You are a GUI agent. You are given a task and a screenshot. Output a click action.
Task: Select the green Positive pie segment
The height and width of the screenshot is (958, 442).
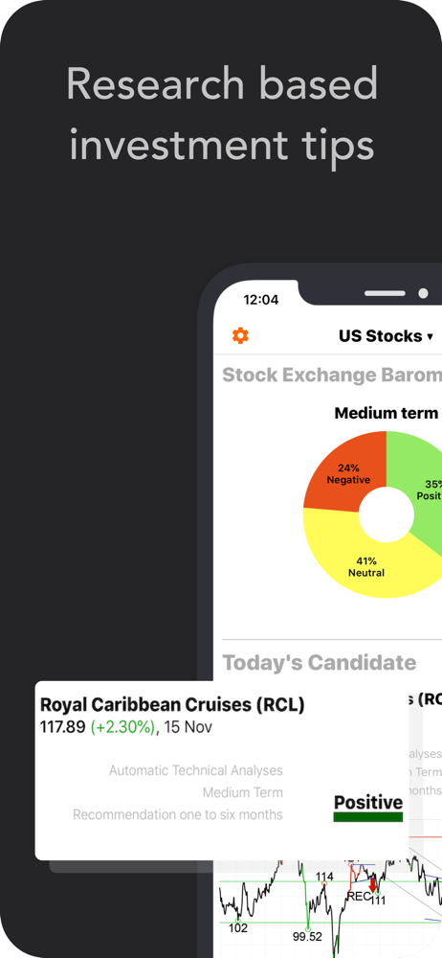pos(421,483)
